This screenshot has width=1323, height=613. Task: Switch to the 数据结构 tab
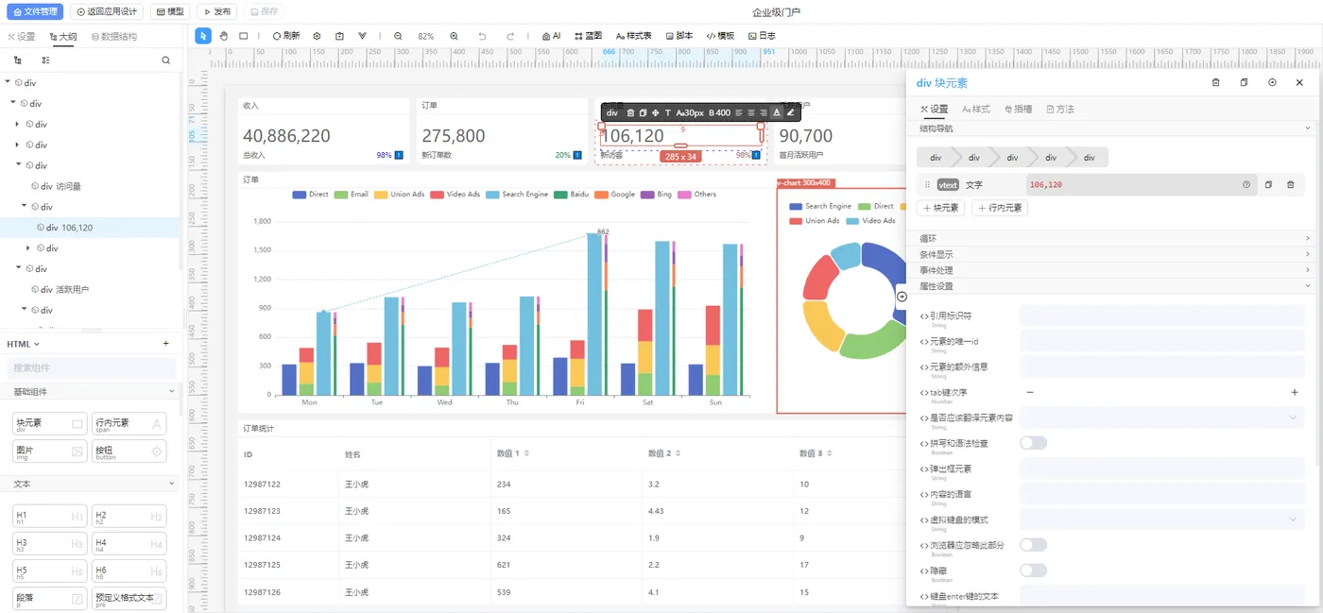click(113, 37)
